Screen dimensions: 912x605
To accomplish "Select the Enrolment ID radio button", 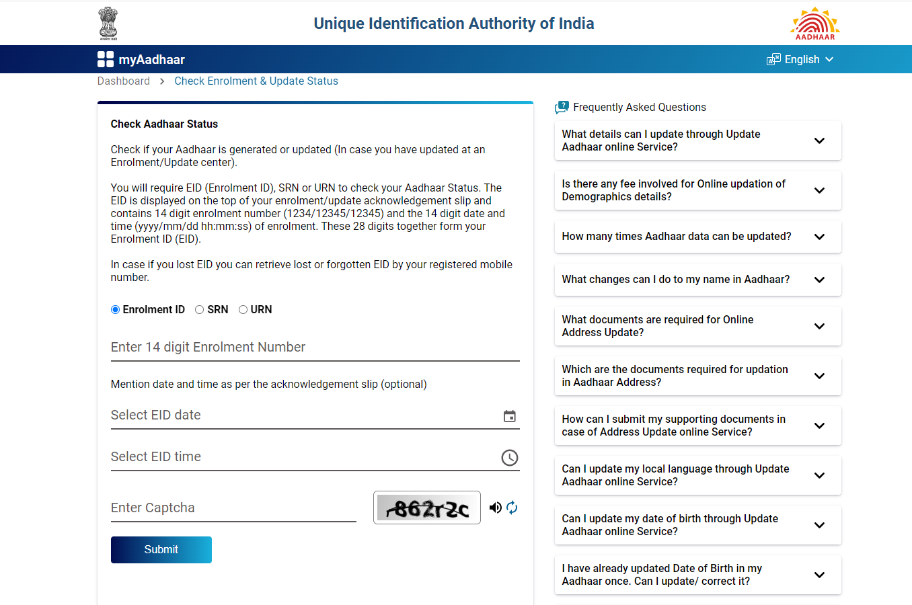I will coord(114,309).
